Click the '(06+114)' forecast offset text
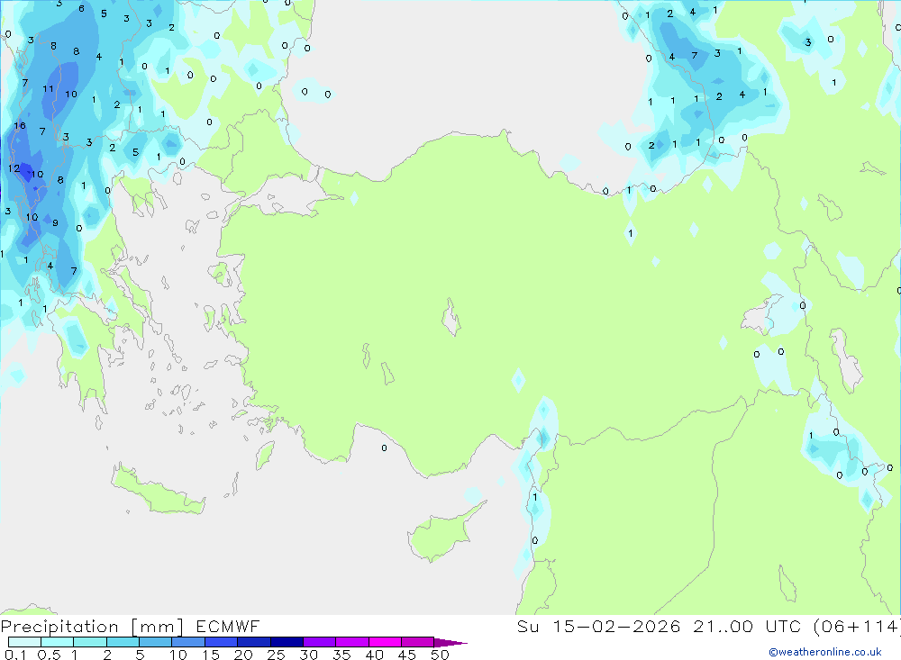901x660 pixels. (858, 627)
